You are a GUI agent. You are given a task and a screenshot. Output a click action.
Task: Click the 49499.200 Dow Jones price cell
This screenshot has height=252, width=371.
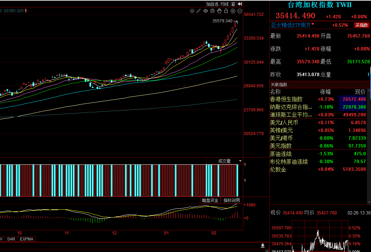click(x=354, y=115)
